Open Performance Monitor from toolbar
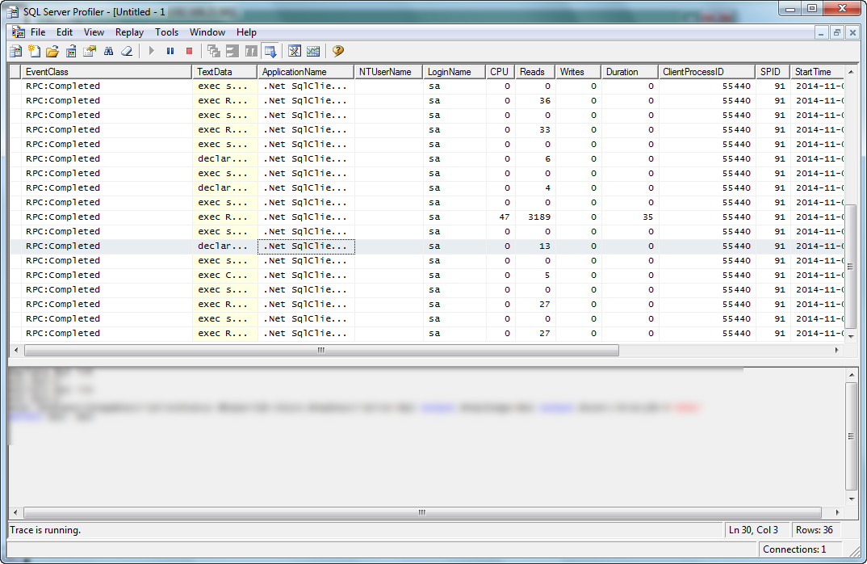The height and width of the screenshot is (564, 867). (x=313, y=52)
